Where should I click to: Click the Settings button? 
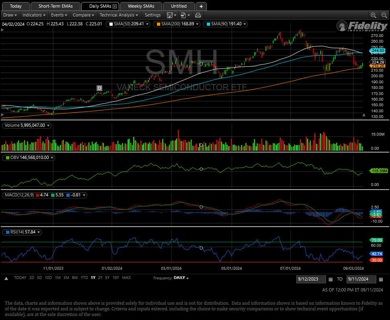point(153,15)
